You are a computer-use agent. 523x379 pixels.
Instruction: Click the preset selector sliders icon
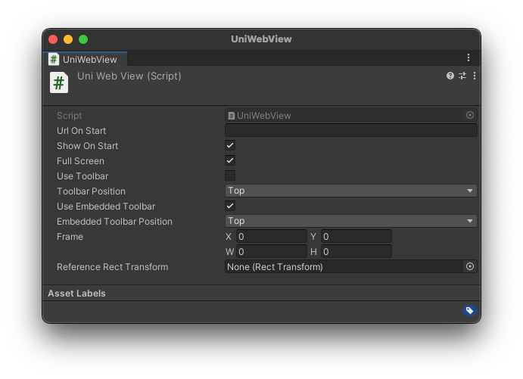(x=462, y=76)
